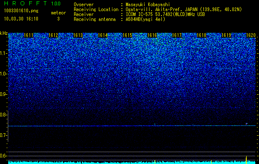Click the 1615 time marker
This screenshot has height=164, width=259.
tap(128, 35)
